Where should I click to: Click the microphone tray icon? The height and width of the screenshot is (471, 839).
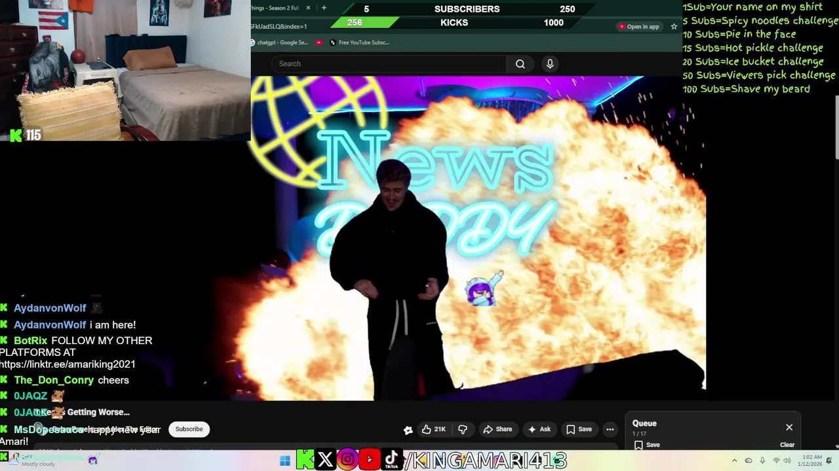tap(762, 461)
